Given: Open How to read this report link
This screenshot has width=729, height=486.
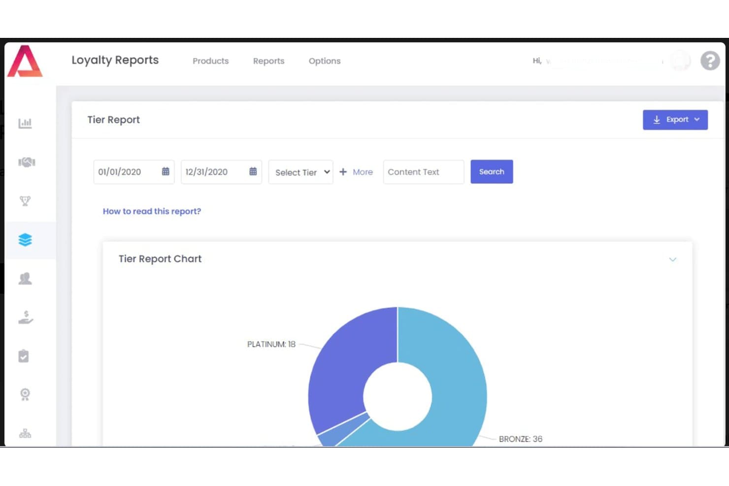Looking at the screenshot, I should coord(152,211).
